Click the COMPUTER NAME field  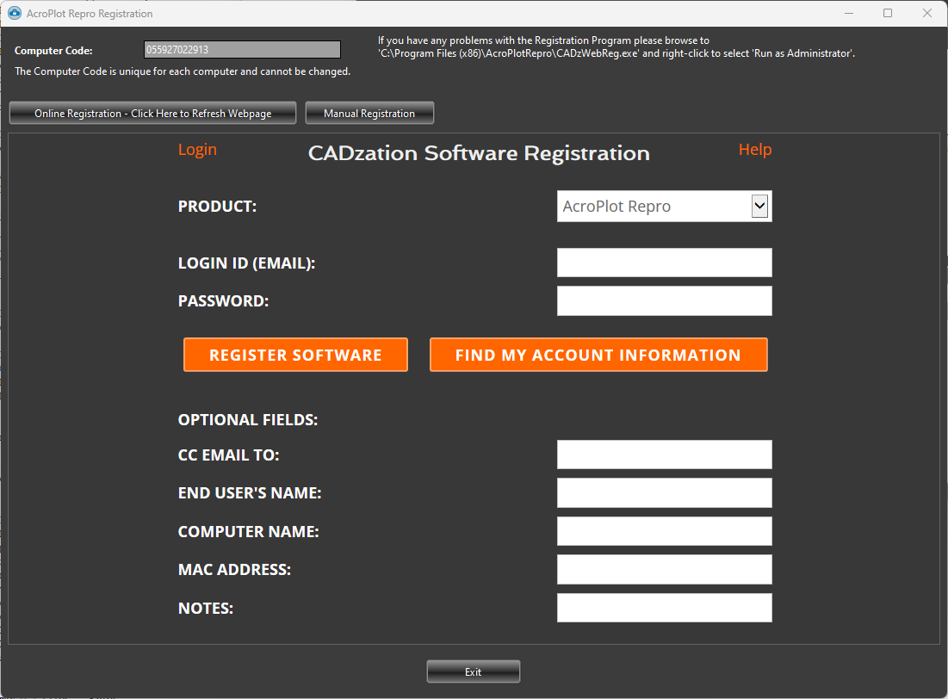pyautogui.click(x=664, y=530)
